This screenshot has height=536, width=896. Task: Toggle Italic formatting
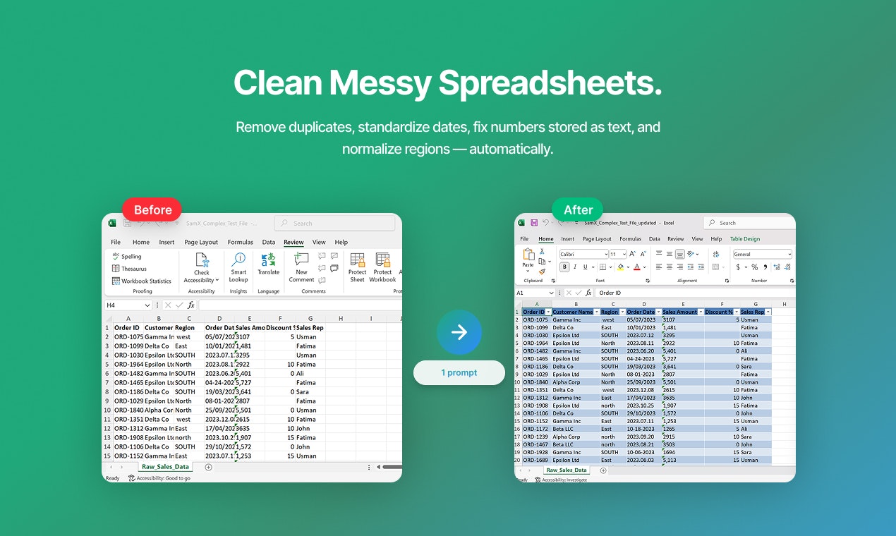click(x=575, y=267)
